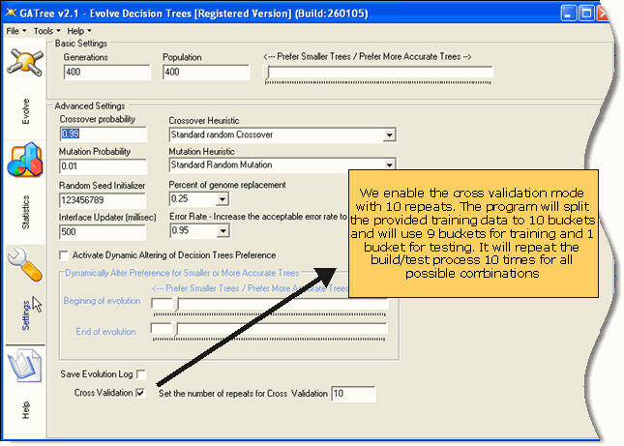The width and height of the screenshot is (624, 446).
Task: Open the Tools menu
Action: (x=46, y=31)
